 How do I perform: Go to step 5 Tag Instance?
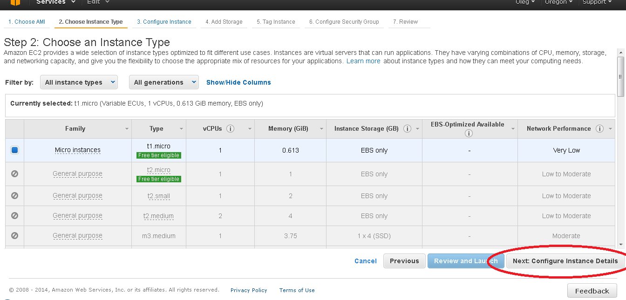276,22
